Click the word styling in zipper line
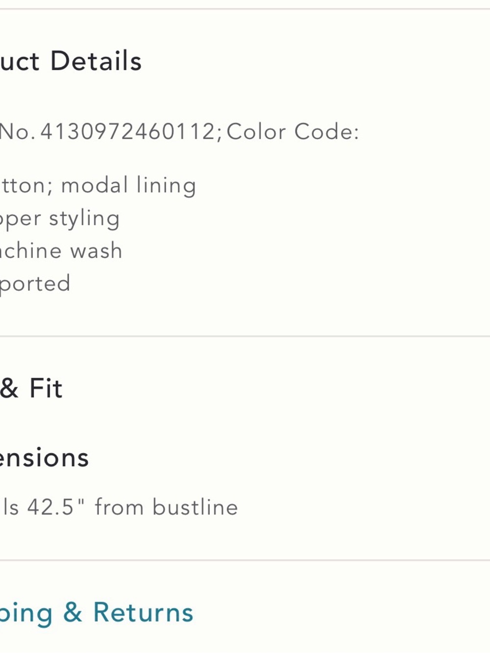Screen dimensions: 490x653 coord(84,218)
